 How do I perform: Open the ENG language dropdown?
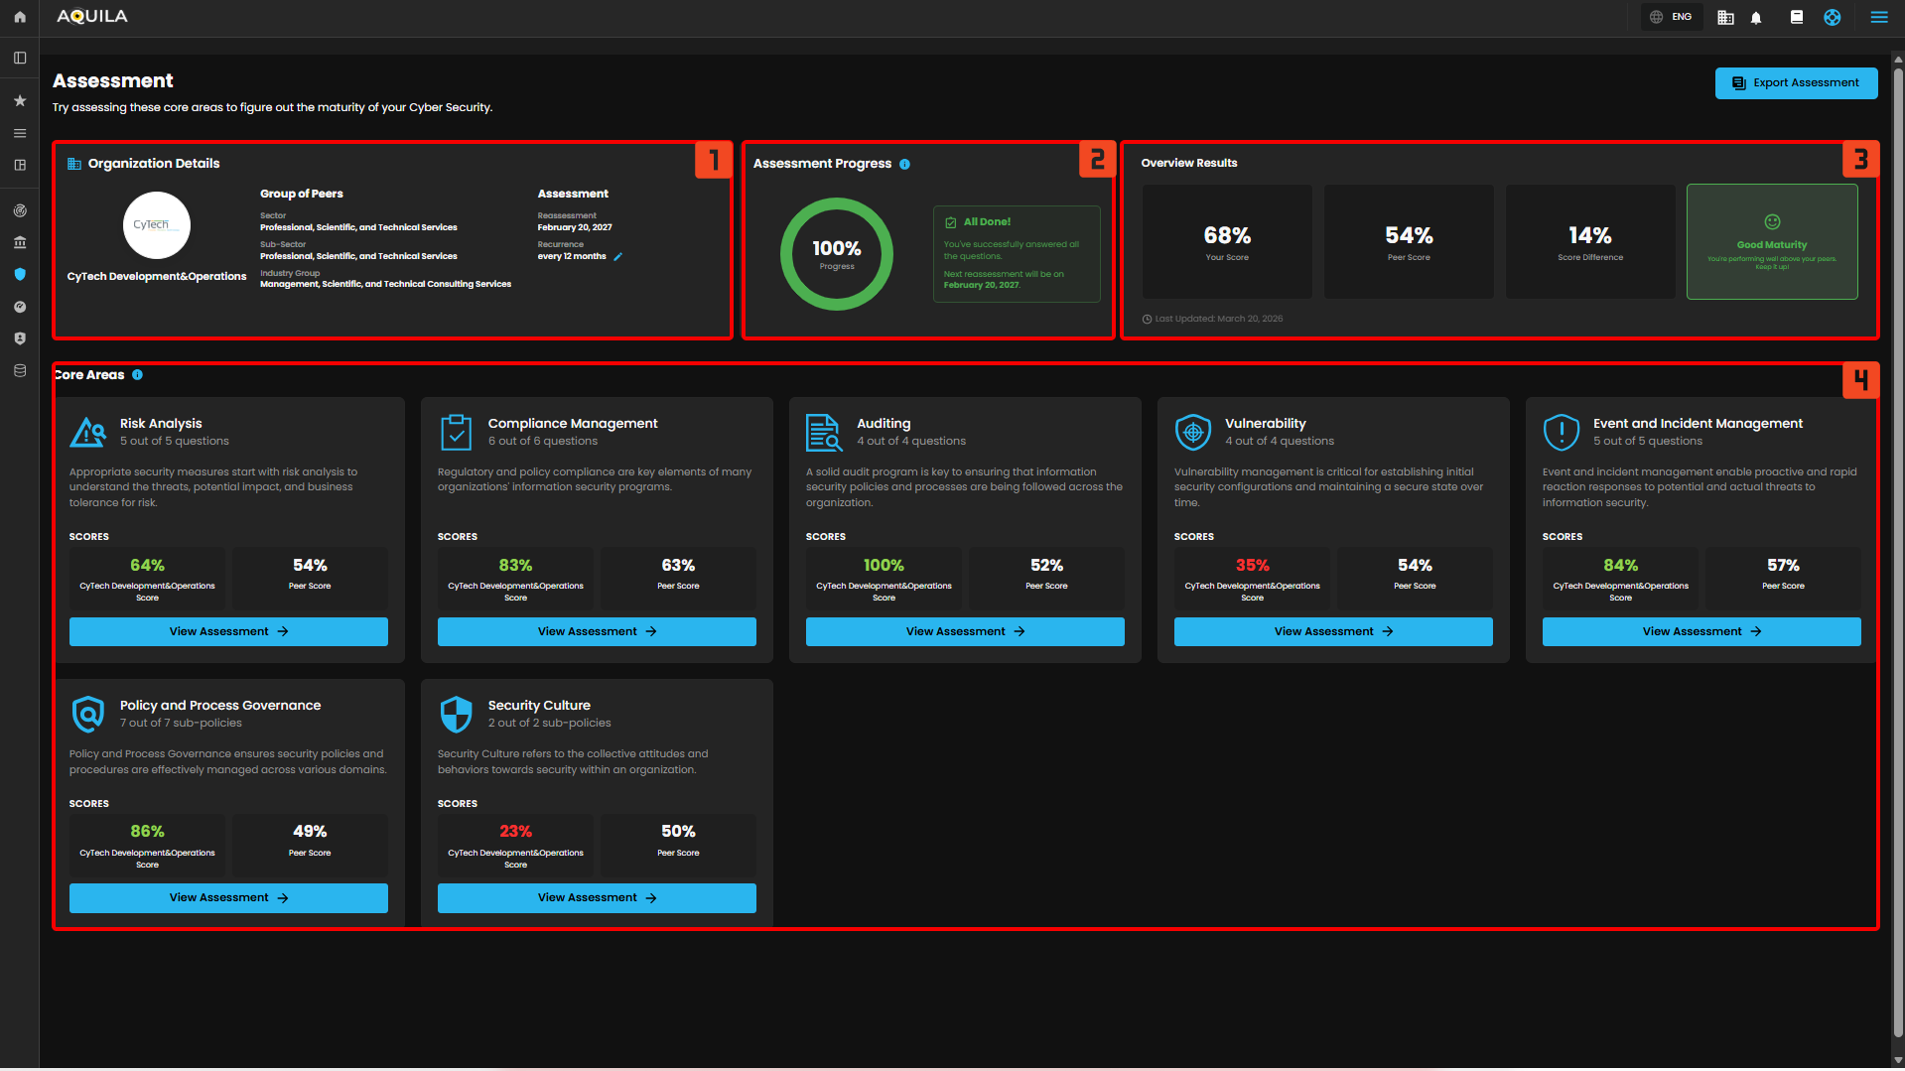[1671, 17]
